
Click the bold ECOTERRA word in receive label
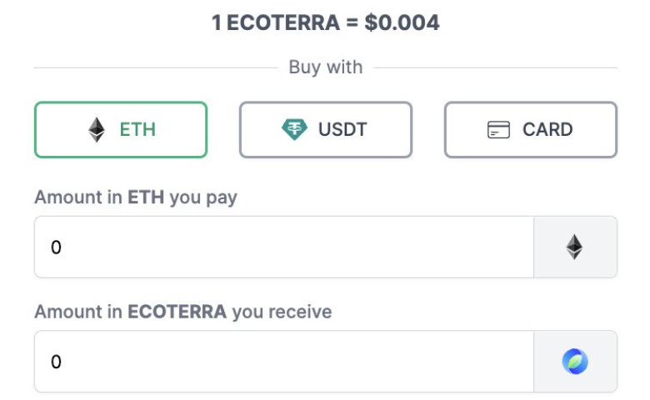coord(177,312)
